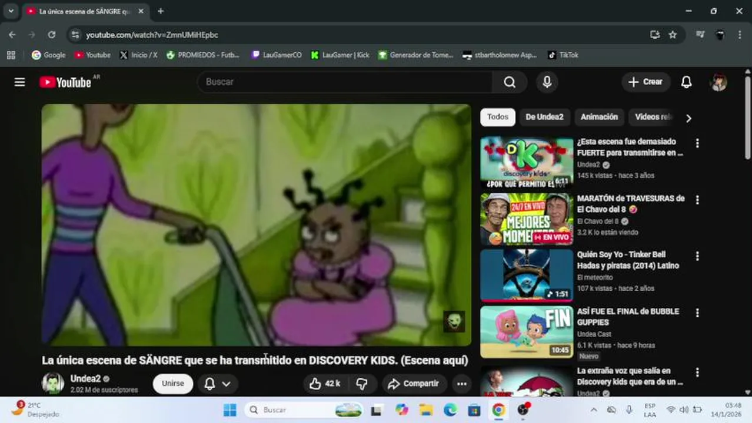752x423 pixels.
Task: Click the 'Compartir' share button
Action: 414,384
